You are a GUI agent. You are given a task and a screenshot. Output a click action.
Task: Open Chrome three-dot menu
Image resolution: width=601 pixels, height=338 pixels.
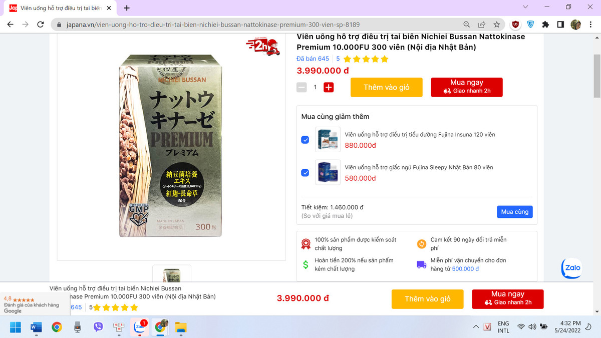(x=589, y=25)
